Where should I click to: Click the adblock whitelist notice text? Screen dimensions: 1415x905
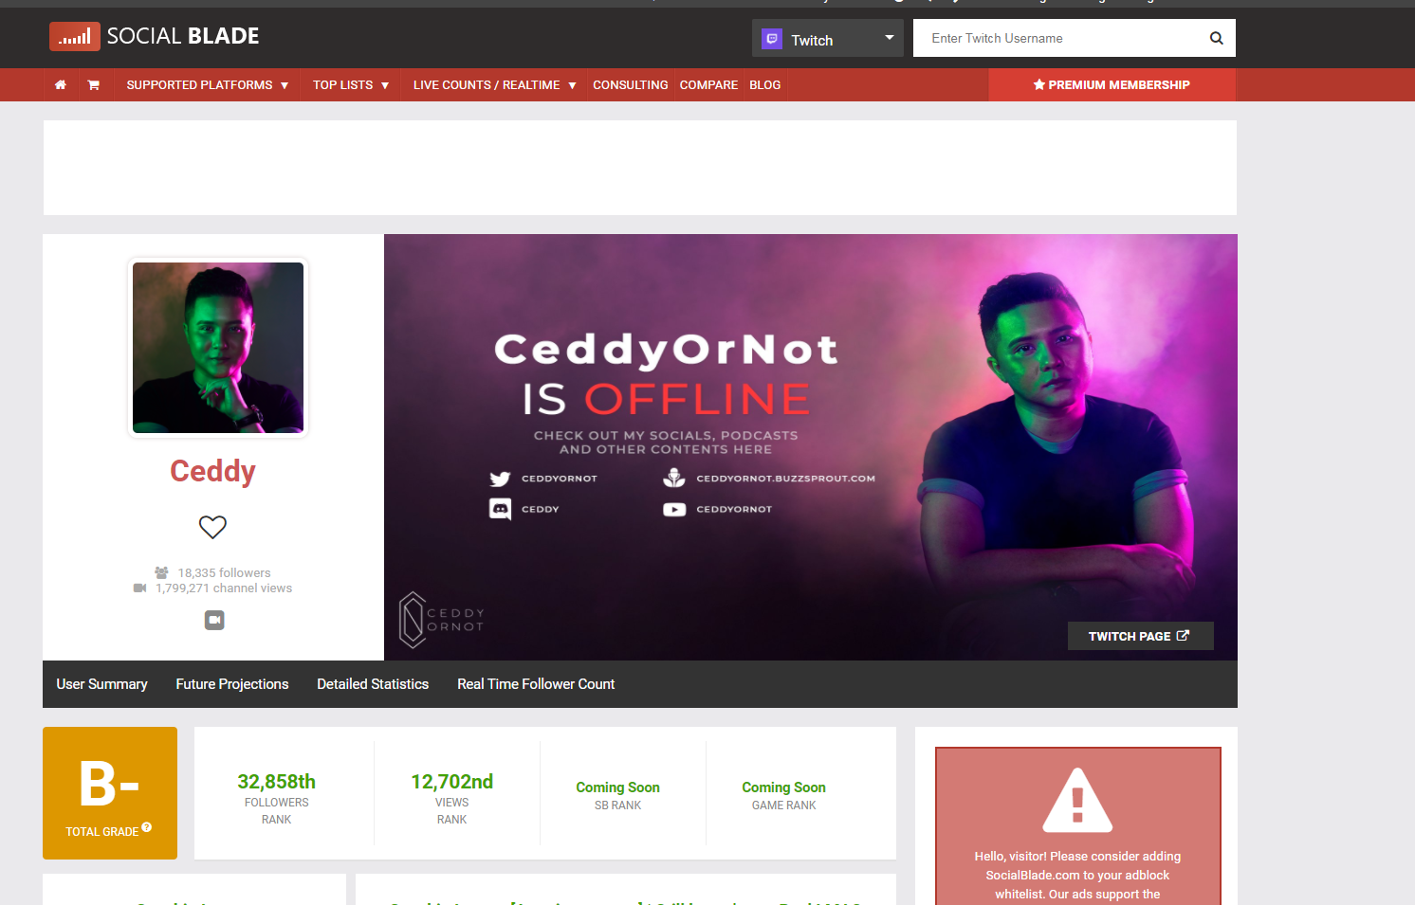(1077, 876)
